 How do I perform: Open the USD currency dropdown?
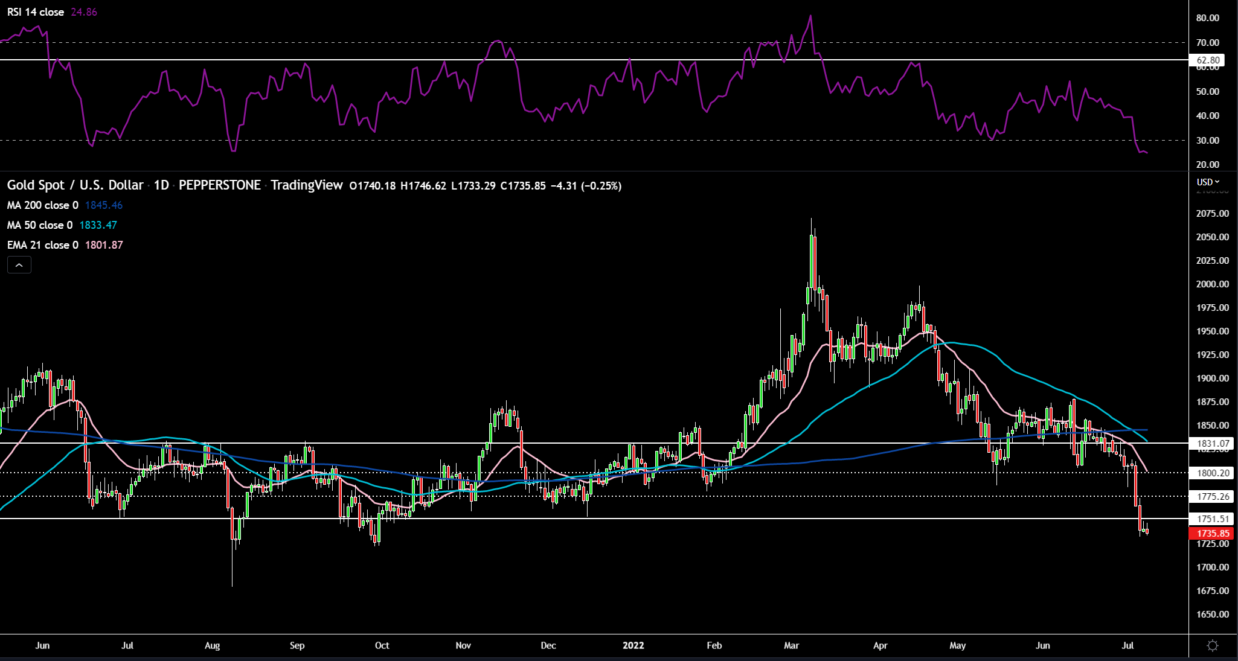pyautogui.click(x=1208, y=182)
